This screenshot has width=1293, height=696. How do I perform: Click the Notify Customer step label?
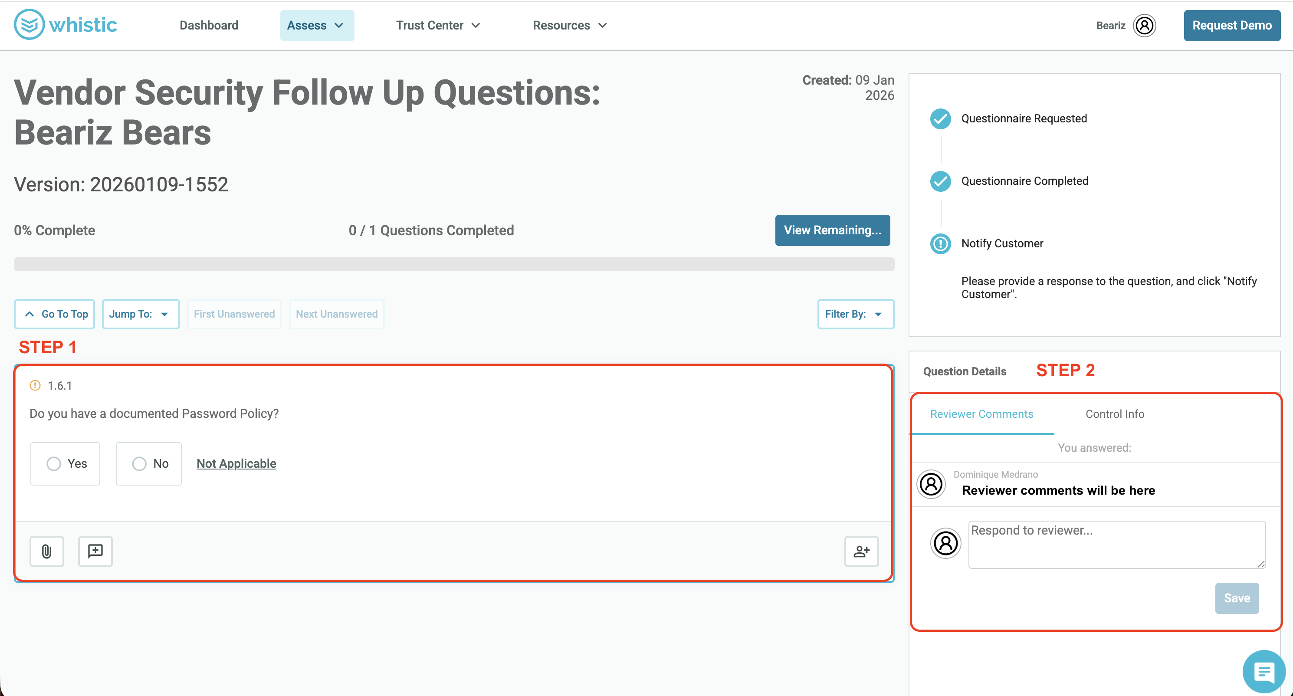click(x=1002, y=244)
